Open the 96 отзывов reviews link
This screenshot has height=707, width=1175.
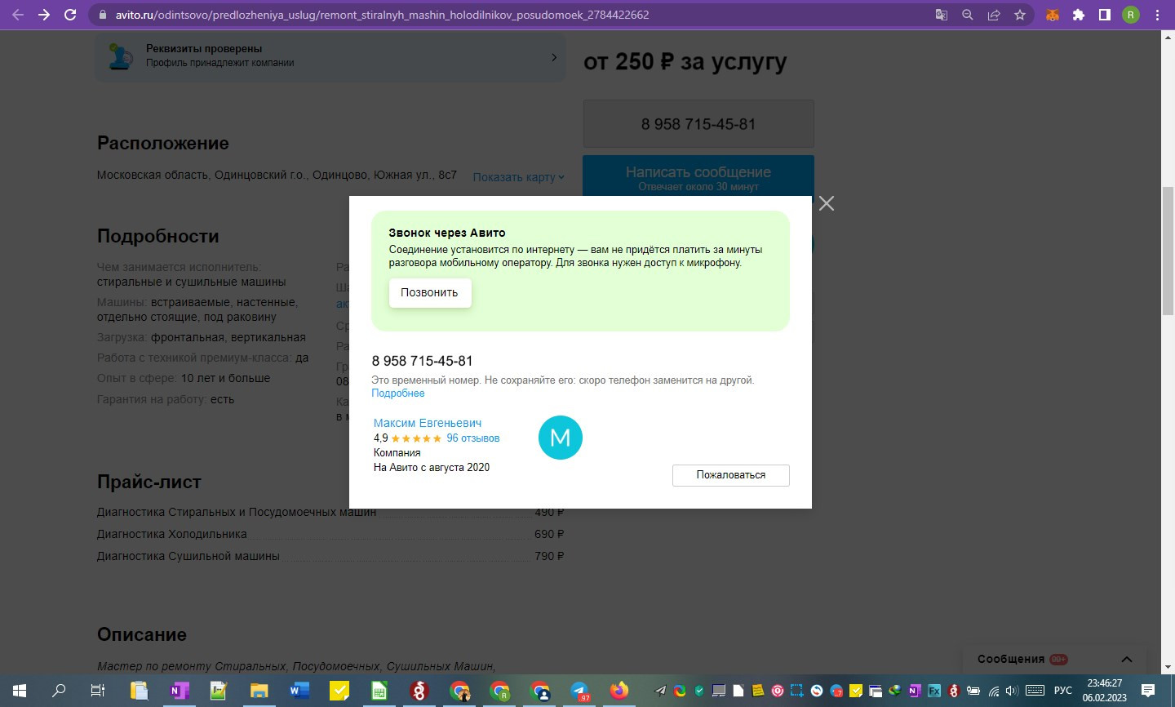(x=473, y=438)
